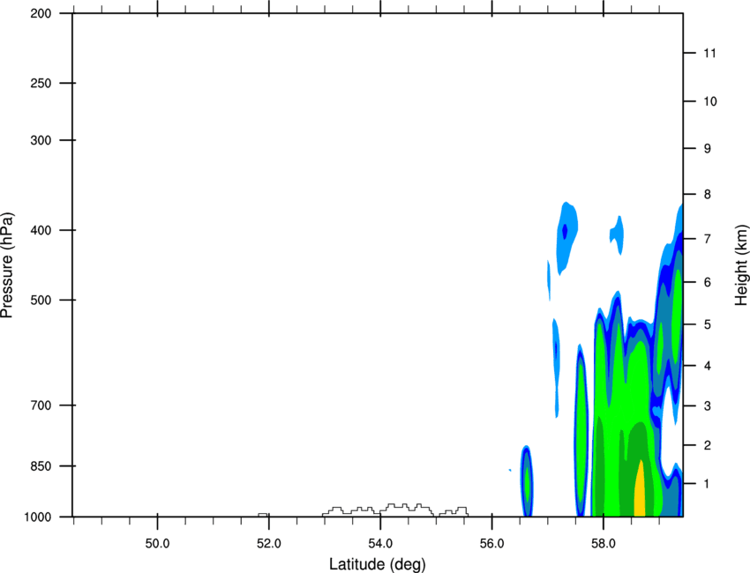Click the 8 km height label

point(708,195)
